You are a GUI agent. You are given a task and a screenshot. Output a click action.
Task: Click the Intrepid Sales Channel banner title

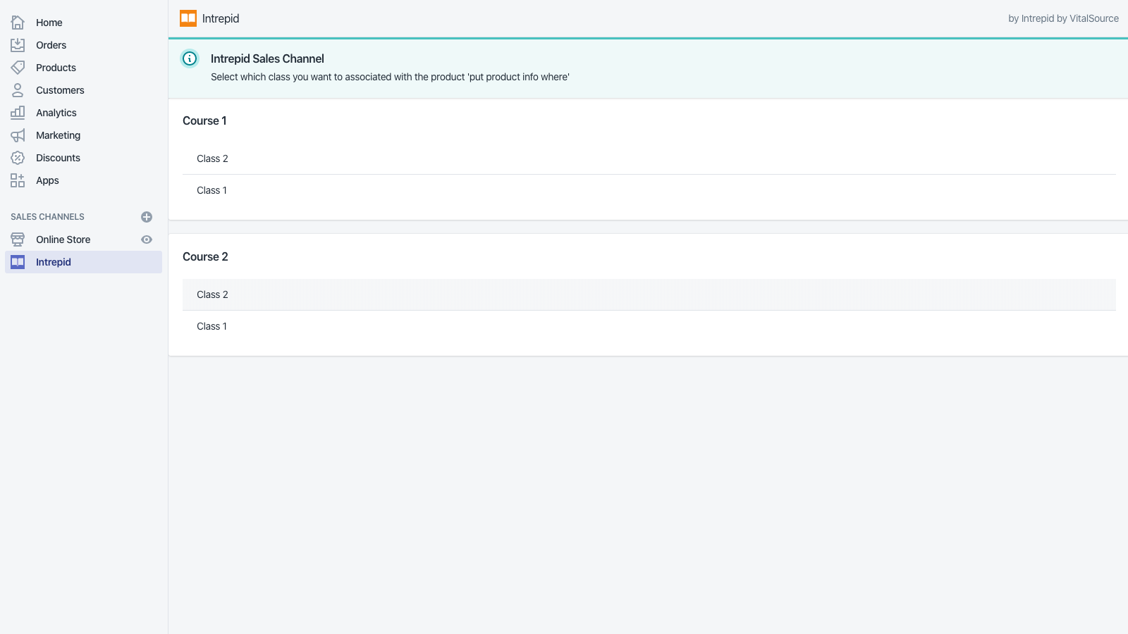(267, 58)
